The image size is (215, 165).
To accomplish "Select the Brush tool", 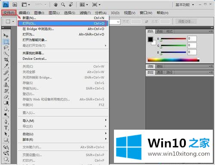I will coord(6,79).
